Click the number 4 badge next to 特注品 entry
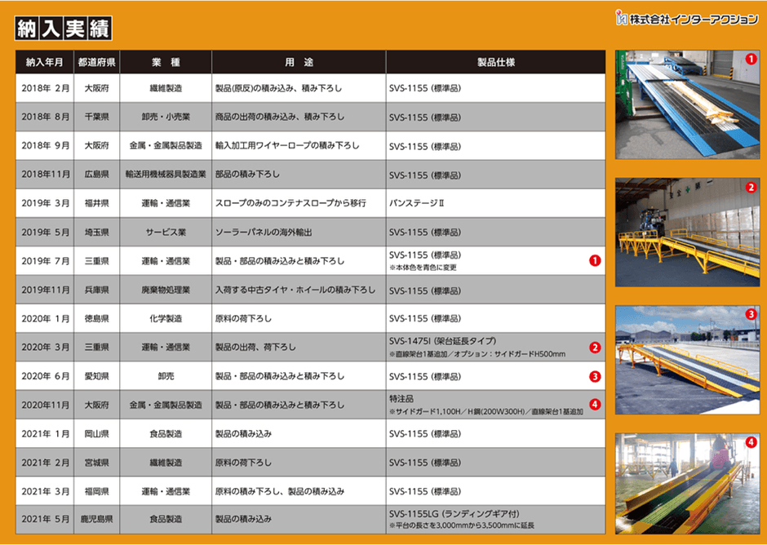Screen dimensions: 767x545 coord(595,404)
